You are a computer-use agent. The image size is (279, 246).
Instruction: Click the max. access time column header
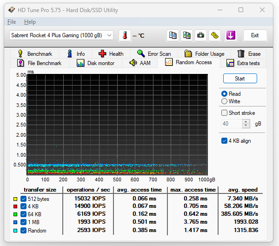pyautogui.click(x=193, y=190)
